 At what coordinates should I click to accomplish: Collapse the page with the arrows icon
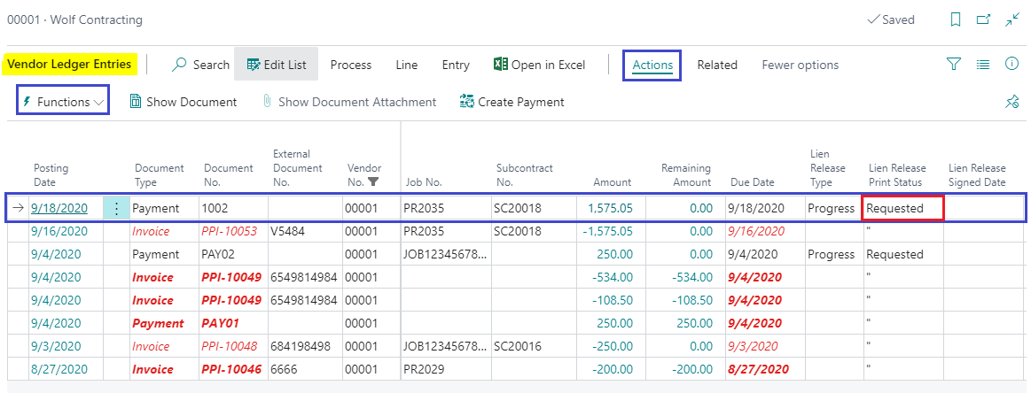coord(1011,19)
